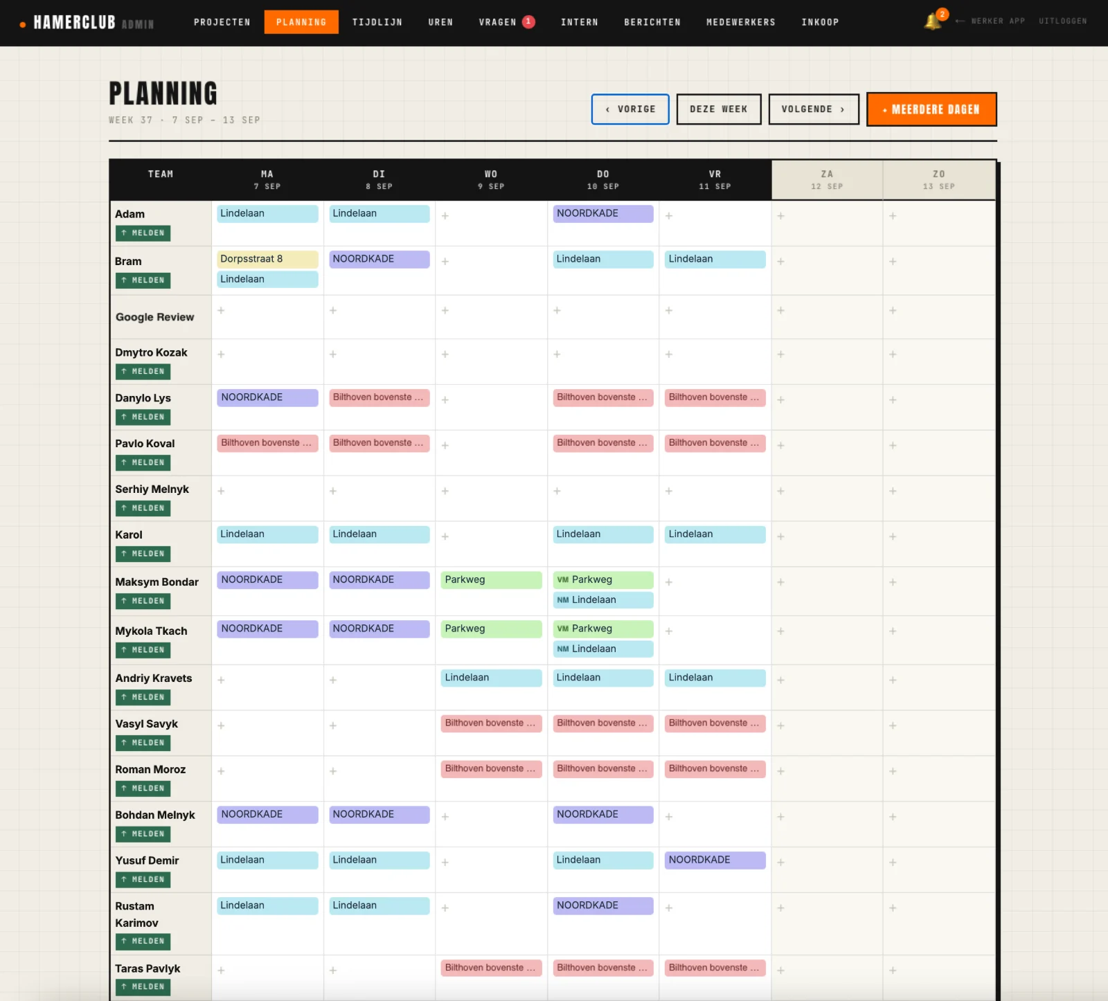The height and width of the screenshot is (1001, 1108).
Task: Open Bram's Dorpsstraat 8 assignment on Monday
Action: (x=267, y=259)
